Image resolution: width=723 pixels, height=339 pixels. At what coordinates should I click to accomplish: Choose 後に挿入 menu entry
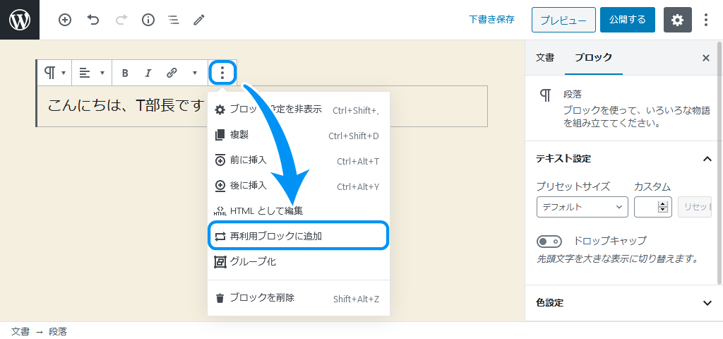(298, 186)
